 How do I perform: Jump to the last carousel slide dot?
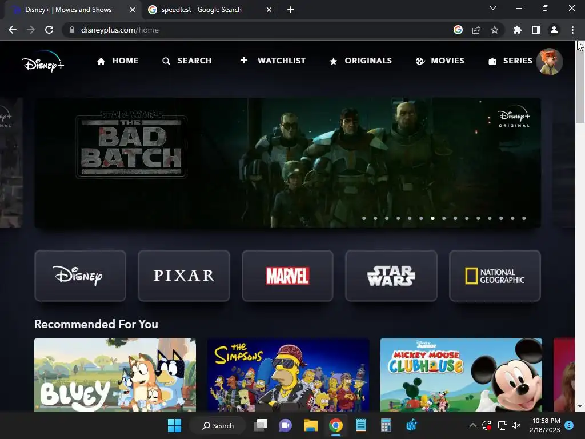coord(524,218)
